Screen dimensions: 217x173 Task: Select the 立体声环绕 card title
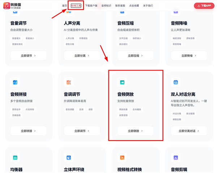[74, 169]
